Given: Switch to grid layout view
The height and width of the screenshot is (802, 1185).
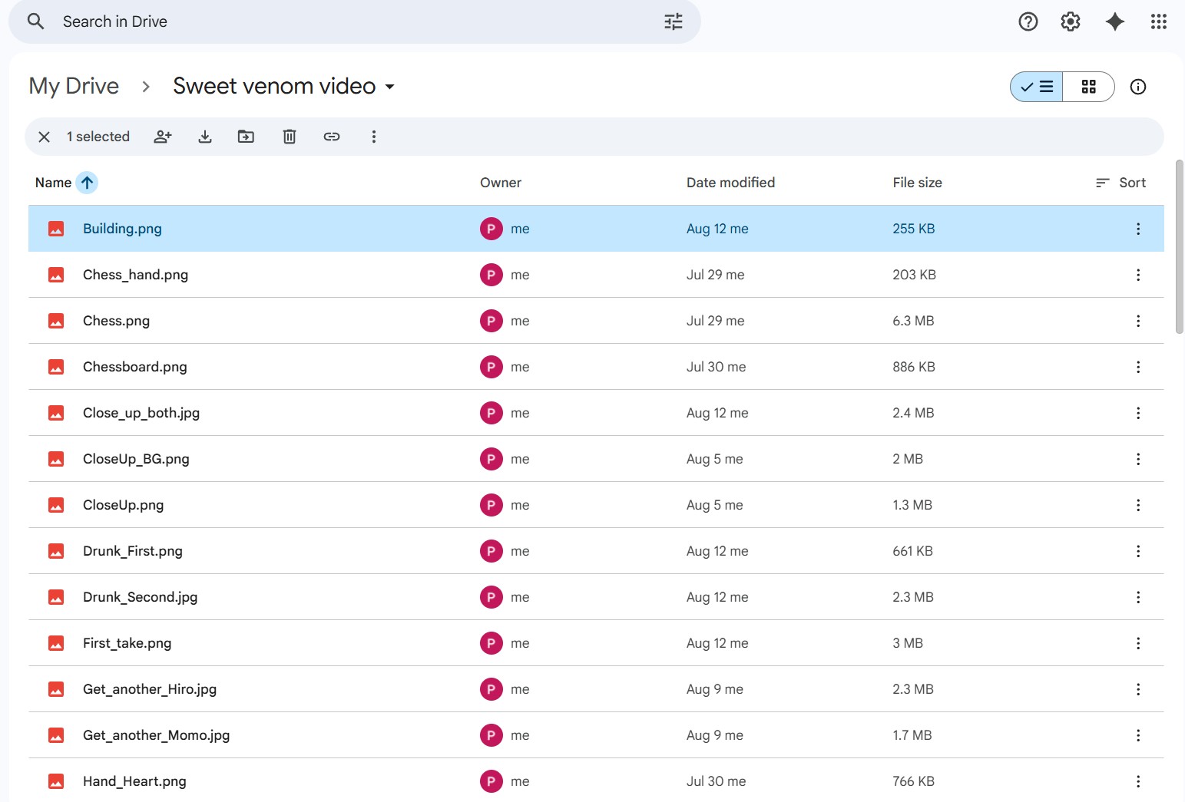Looking at the screenshot, I should click(1088, 87).
